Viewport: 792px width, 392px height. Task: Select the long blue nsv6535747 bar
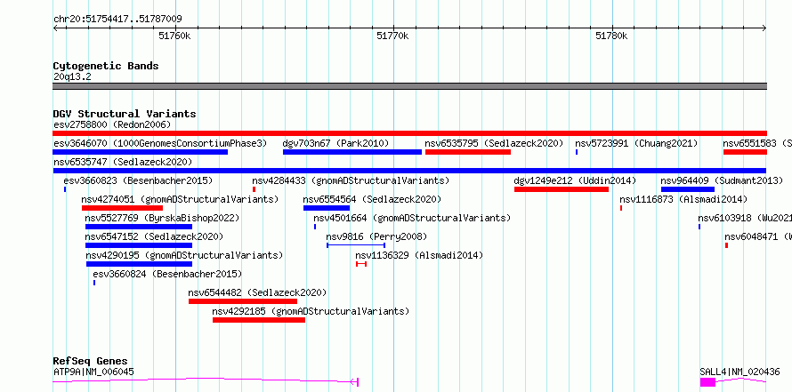(409, 171)
